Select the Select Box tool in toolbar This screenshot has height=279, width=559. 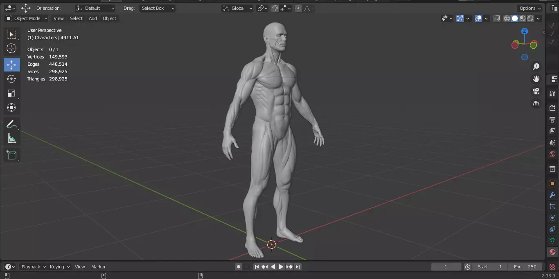[x=11, y=34]
